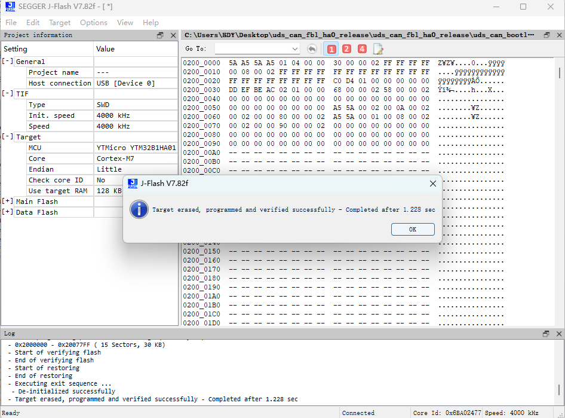Switch to 2-byte display width
565x418 pixels.
pos(346,49)
